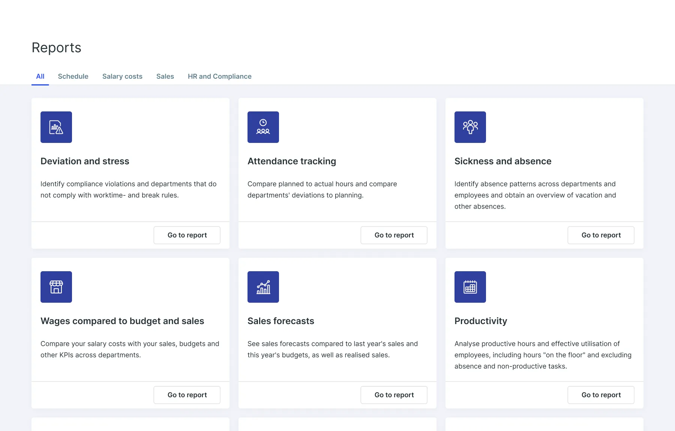This screenshot has height=431, width=675.
Task: Switch to the Sales tab
Action: coord(165,77)
